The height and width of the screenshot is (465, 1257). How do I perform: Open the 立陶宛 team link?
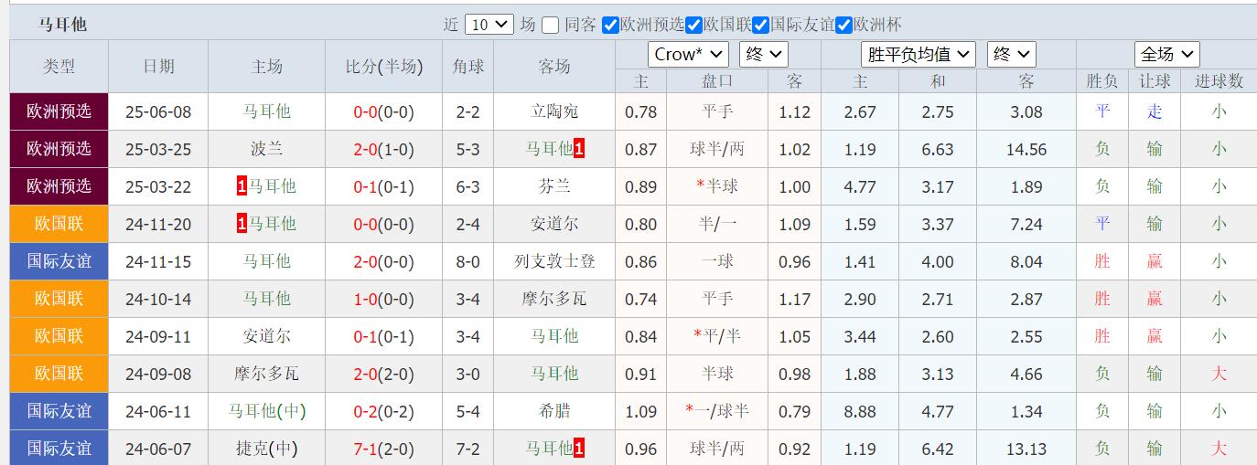(554, 111)
